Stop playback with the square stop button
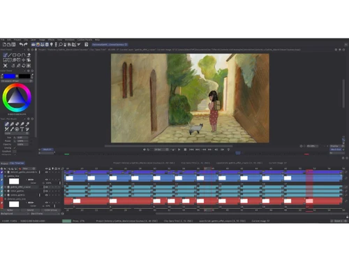The image size is (349, 262). point(185,150)
